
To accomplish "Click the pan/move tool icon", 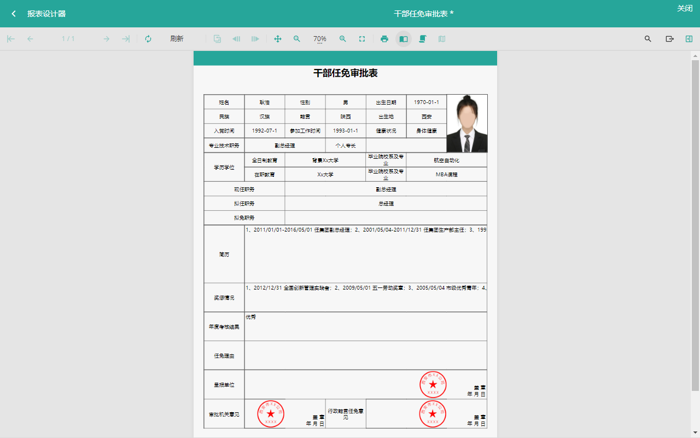I will (x=278, y=39).
